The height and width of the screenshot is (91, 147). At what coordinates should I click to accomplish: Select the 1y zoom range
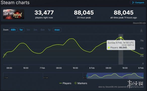tap(49, 30)
